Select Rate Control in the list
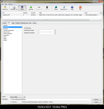104x109 pixels. (13, 32)
